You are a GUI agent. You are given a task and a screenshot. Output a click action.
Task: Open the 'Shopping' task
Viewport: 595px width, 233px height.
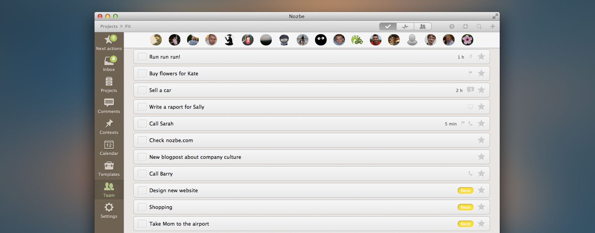311,207
